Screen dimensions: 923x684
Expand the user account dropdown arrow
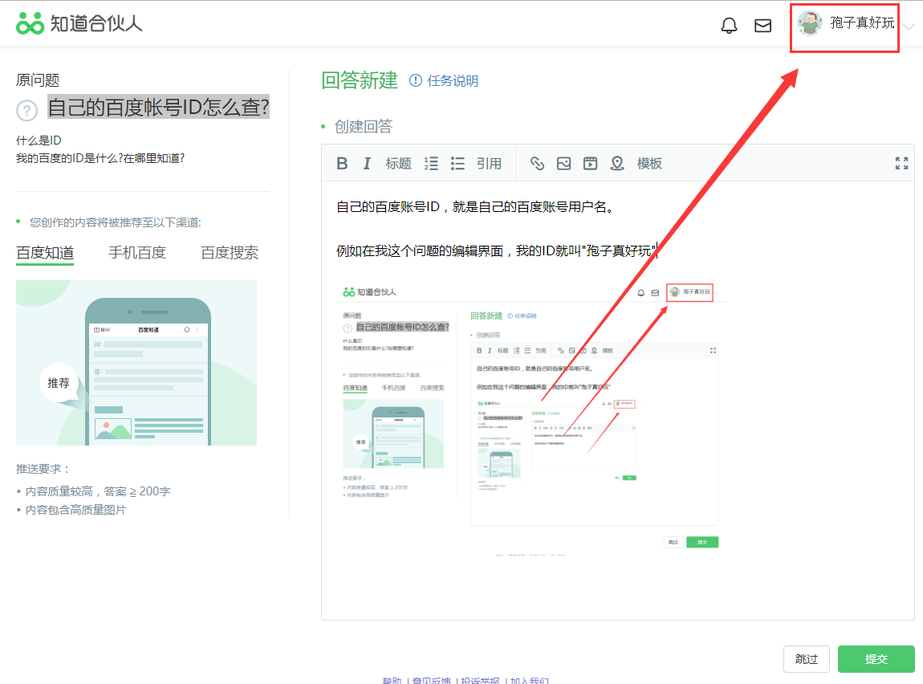909,26
